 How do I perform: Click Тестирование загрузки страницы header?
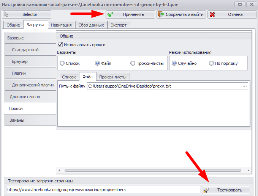(x=41, y=181)
